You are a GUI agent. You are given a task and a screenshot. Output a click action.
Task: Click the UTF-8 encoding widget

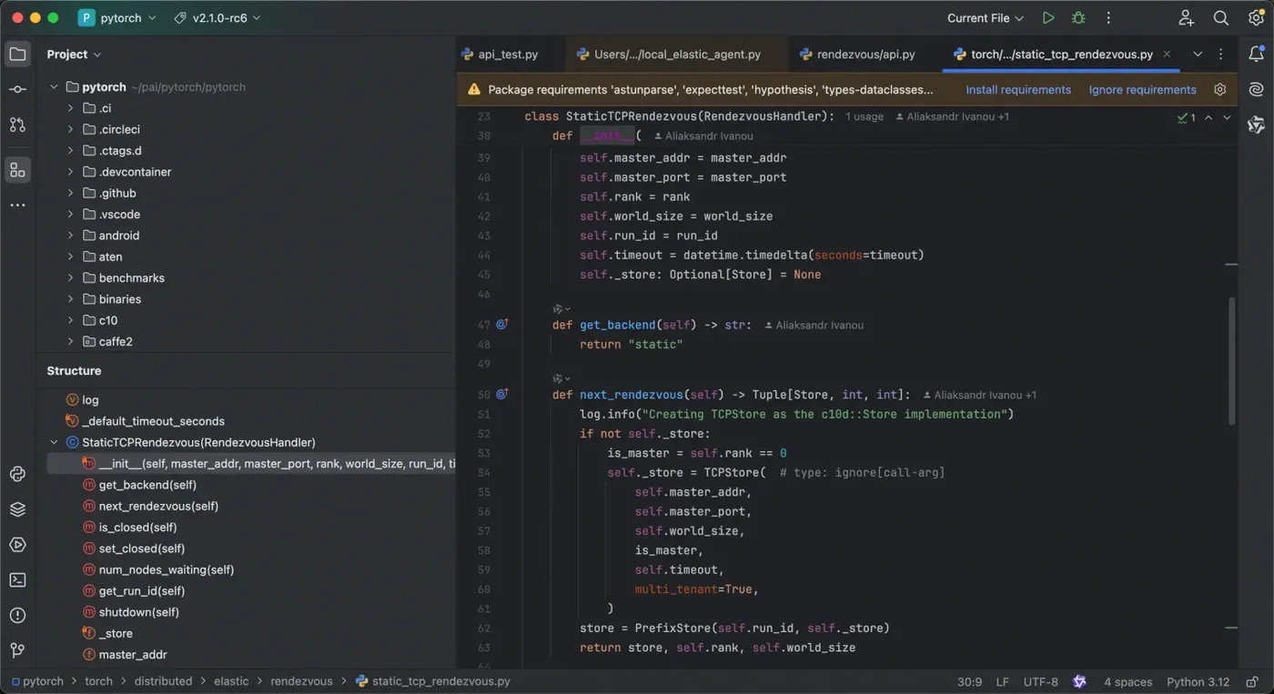(1041, 682)
